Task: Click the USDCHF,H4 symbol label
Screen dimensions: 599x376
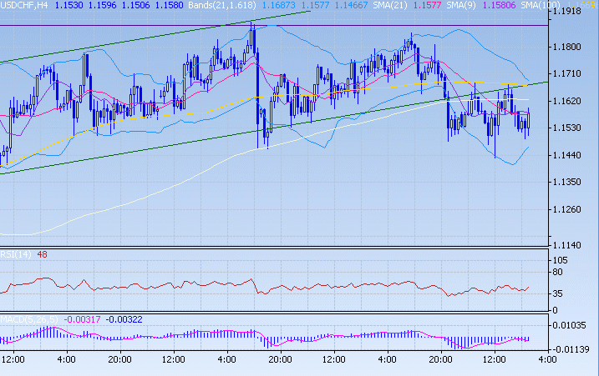Action: (x=27, y=6)
